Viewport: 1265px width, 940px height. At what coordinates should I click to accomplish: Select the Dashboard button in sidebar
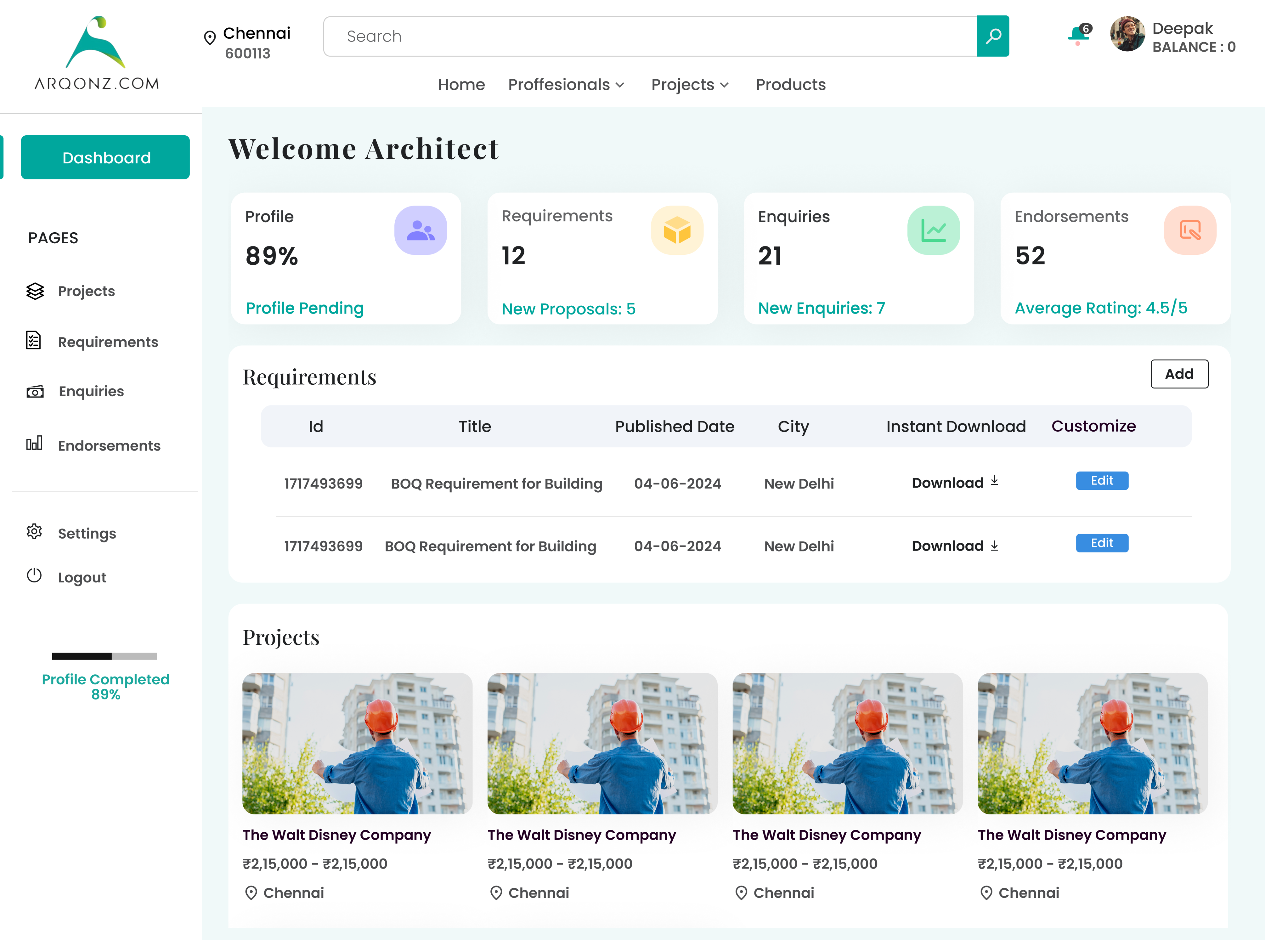coord(105,157)
